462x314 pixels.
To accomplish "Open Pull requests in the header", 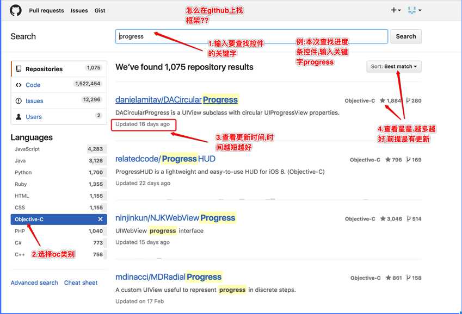I will point(46,11).
